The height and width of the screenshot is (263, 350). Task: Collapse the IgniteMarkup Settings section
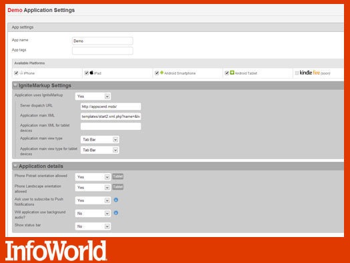[x=15, y=85]
